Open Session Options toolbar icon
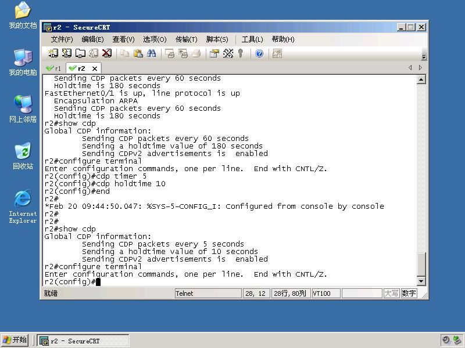465x348 pixels. [x=214, y=53]
